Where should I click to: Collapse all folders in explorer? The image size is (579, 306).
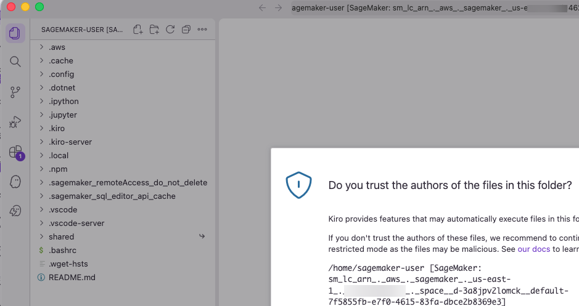[x=186, y=30]
